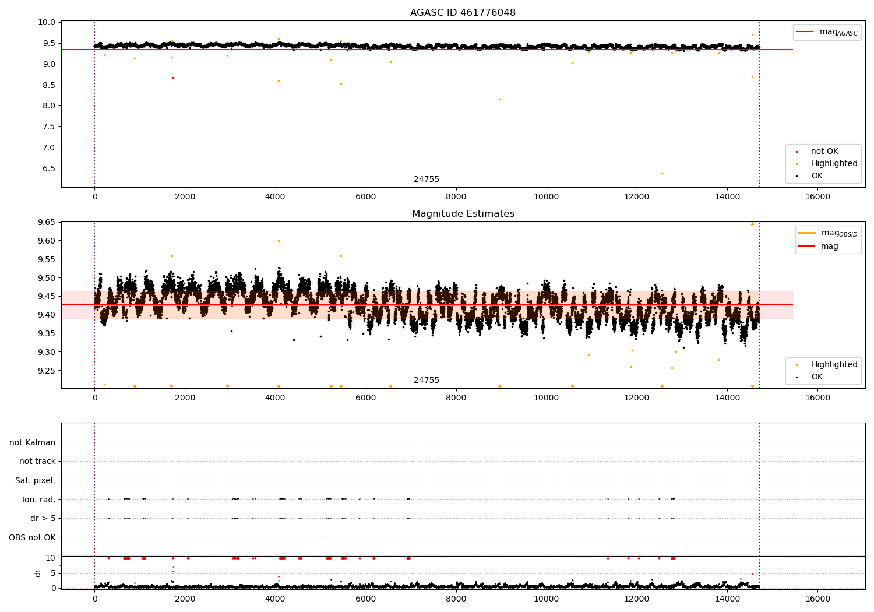This screenshot has height=612, width=874.
Task: Click the 'not OK' legend entry in the top plot
Action: click(x=823, y=152)
